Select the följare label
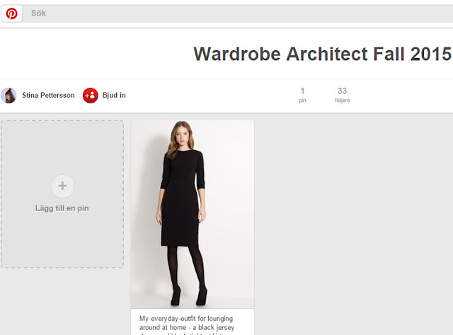This screenshot has height=335, width=453. pos(343,101)
